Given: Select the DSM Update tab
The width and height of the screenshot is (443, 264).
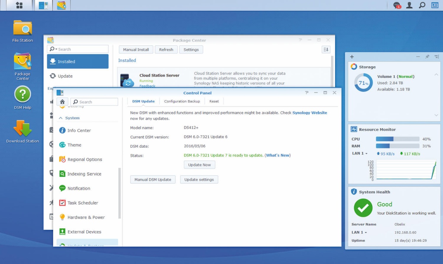Looking at the screenshot, I should point(143,101).
